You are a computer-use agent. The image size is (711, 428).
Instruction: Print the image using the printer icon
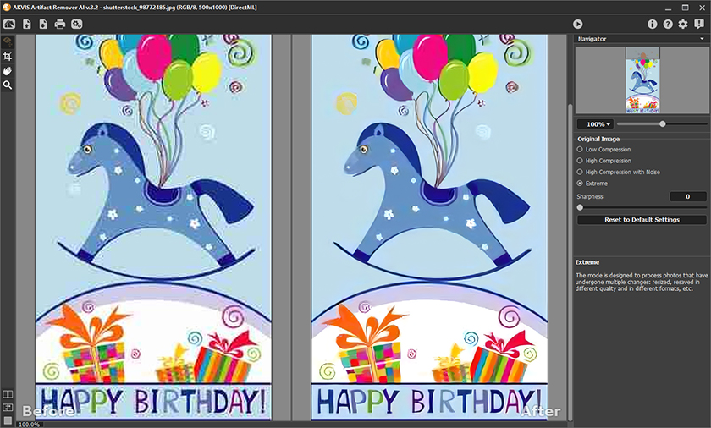(x=60, y=24)
